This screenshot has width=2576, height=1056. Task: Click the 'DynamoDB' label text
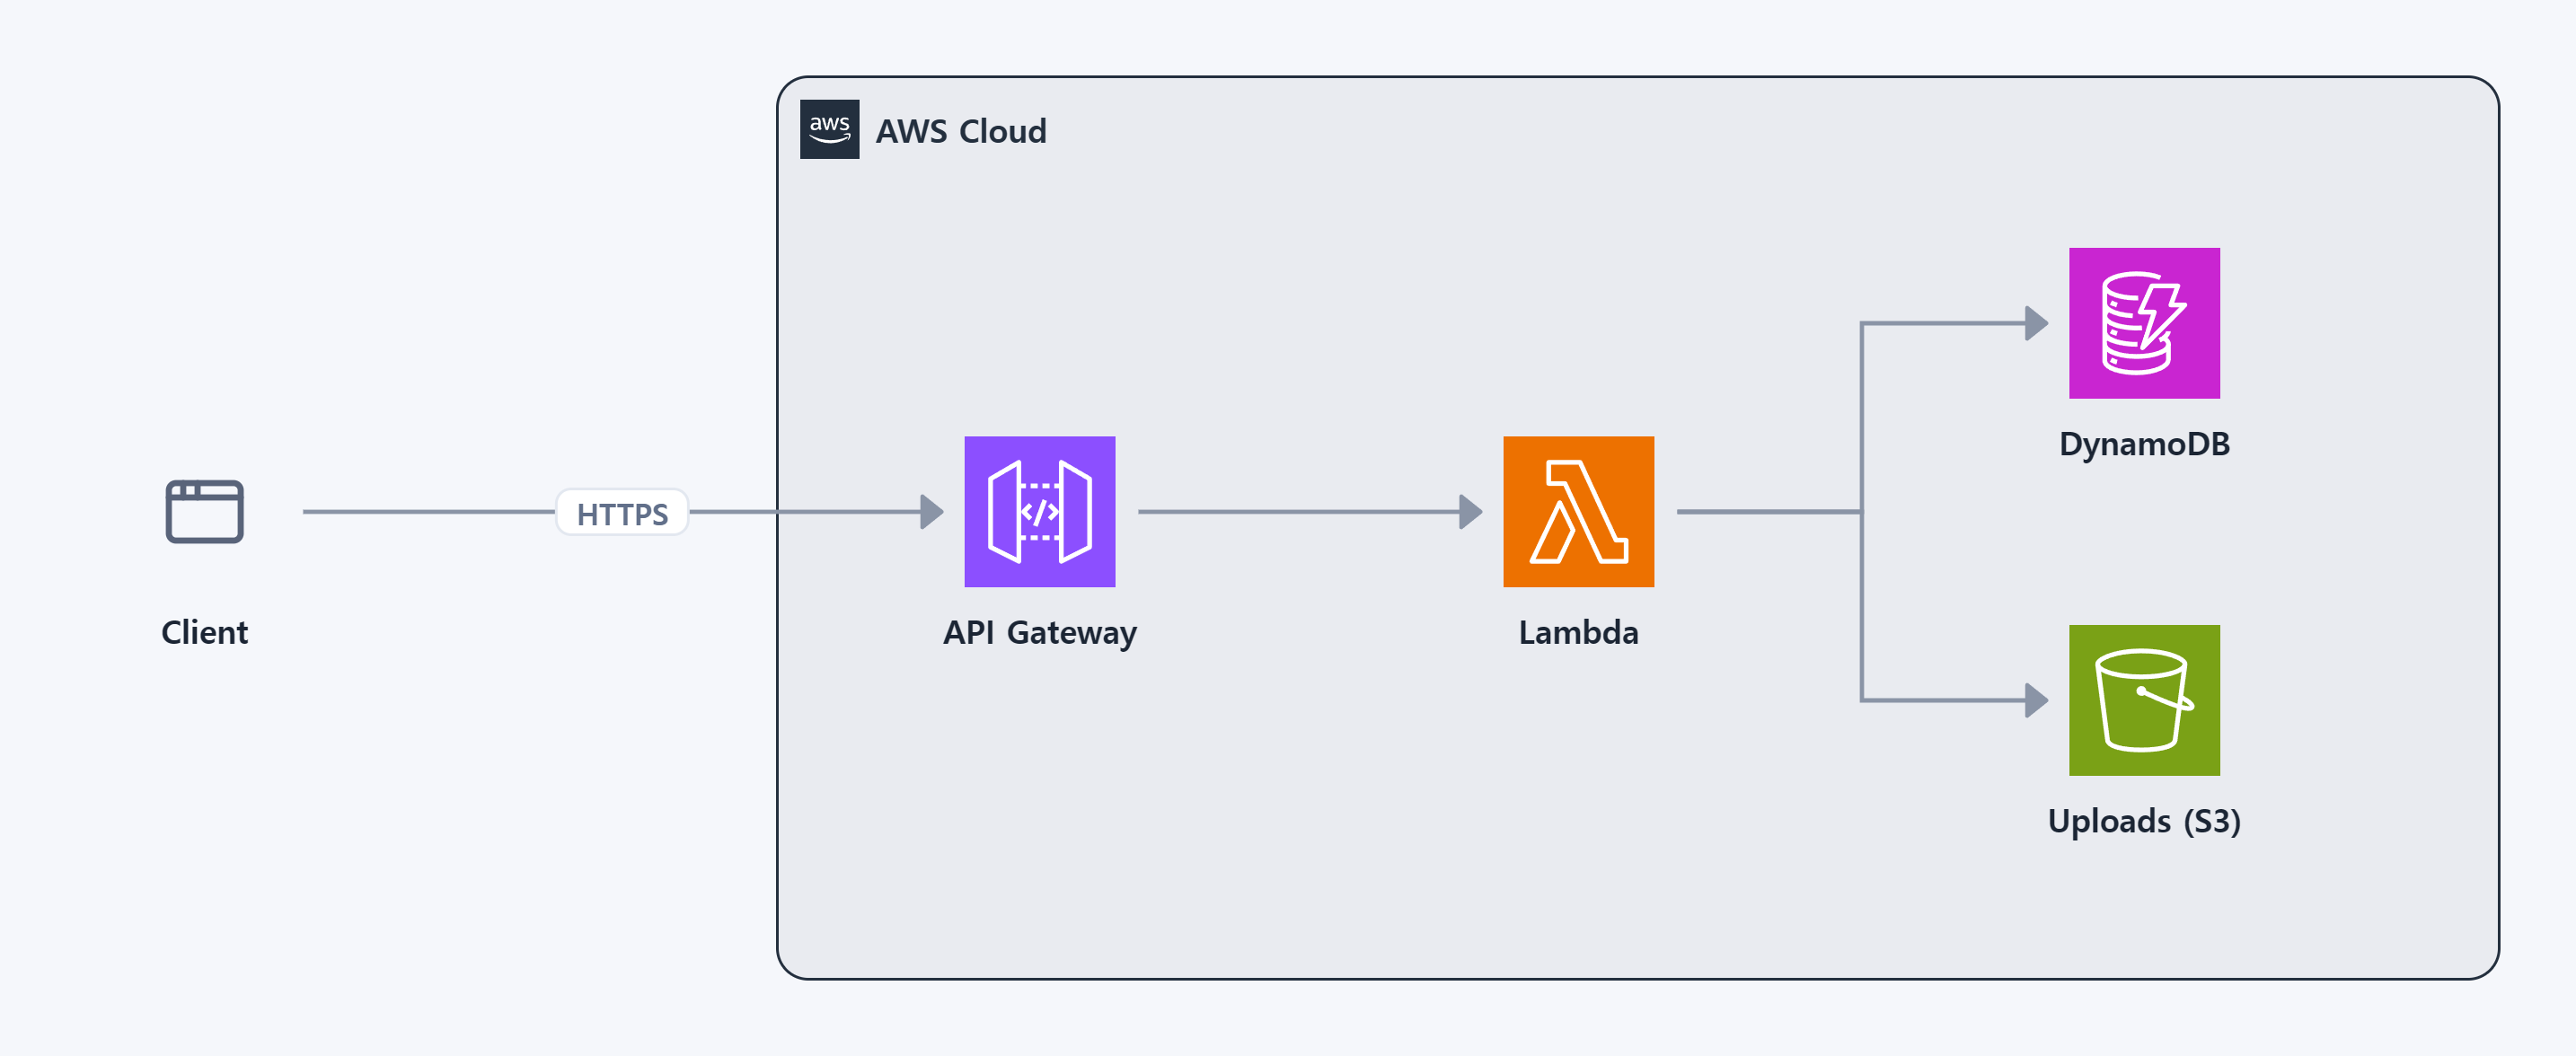2144,444
